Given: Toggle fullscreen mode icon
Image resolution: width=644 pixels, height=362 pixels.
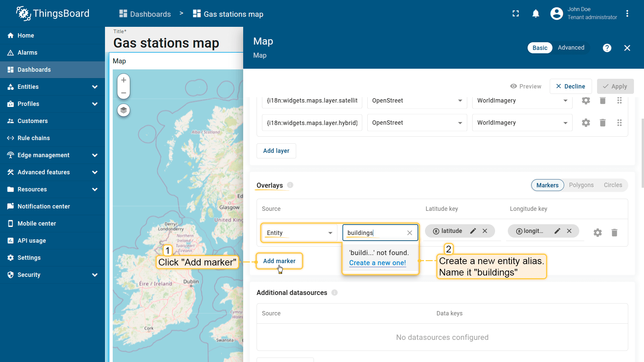Looking at the screenshot, I should (x=516, y=14).
